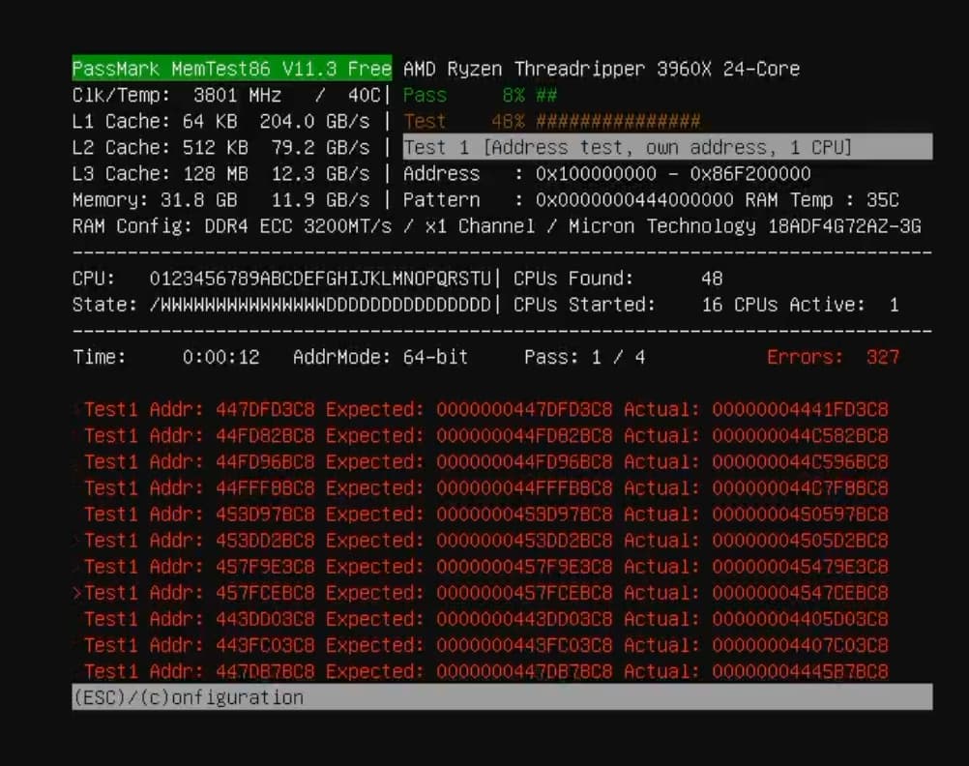Click the AMD Ryzen Threadripper 3960X CPU name

[602, 69]
